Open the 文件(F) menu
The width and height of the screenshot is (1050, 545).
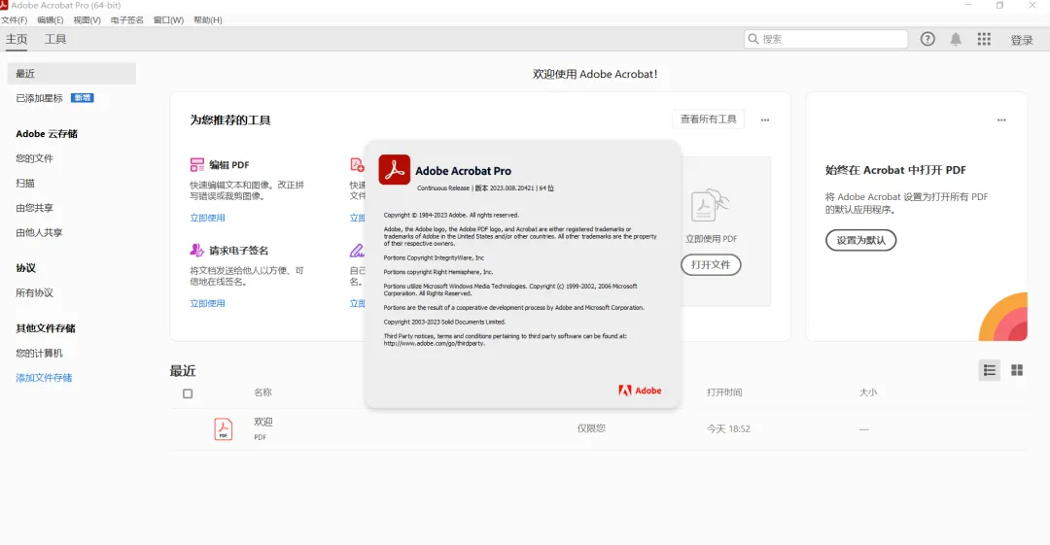pos(14,20)
